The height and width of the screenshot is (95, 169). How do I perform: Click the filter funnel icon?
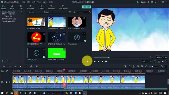[70, 12]
